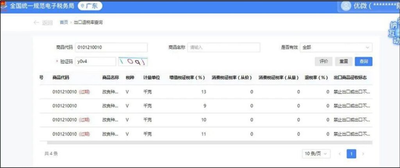This screenshot has height=168, width=400.
Task: Select page 1 in pagination
Action: pyautogui.click(x=351, y=154)
